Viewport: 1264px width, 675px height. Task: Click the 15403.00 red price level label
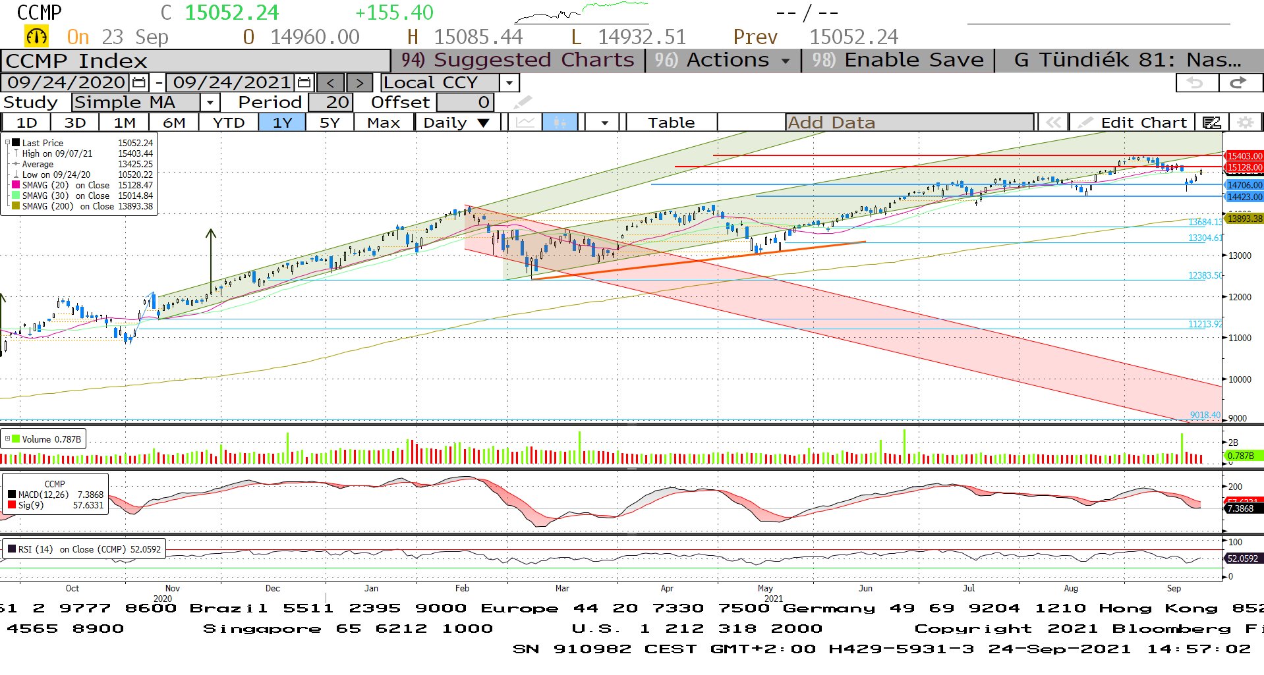coord(1244,156)
